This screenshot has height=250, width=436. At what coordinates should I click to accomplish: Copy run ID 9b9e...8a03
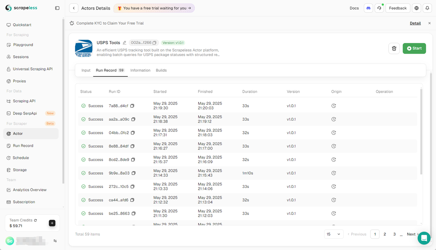pyautogui.click(x=134, y=173)
